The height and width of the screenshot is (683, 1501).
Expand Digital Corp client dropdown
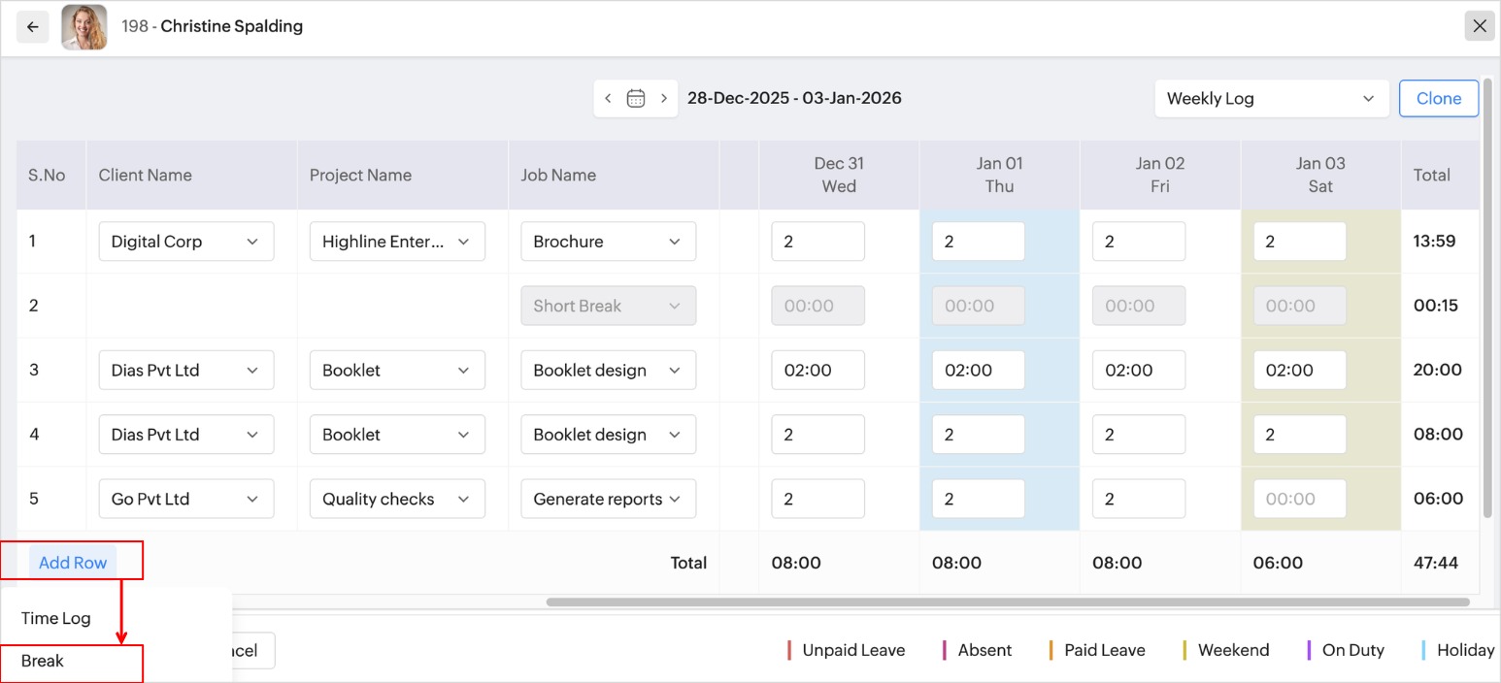tap(185, 242)
